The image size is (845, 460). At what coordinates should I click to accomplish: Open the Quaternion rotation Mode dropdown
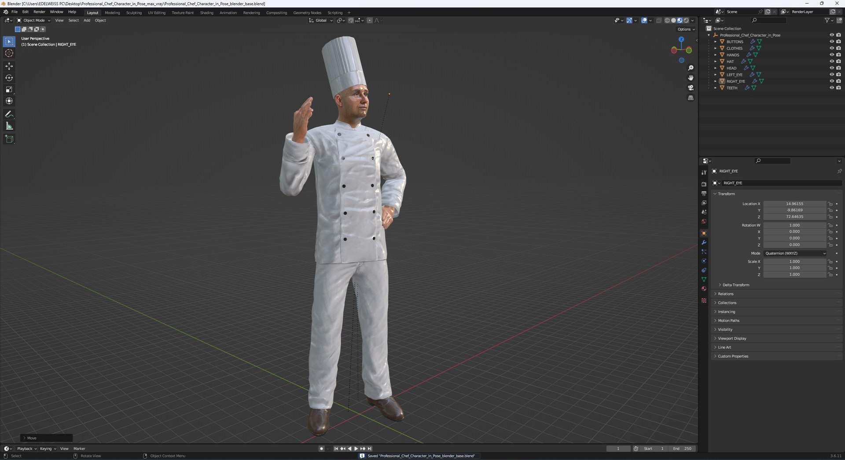click(795, 253)
